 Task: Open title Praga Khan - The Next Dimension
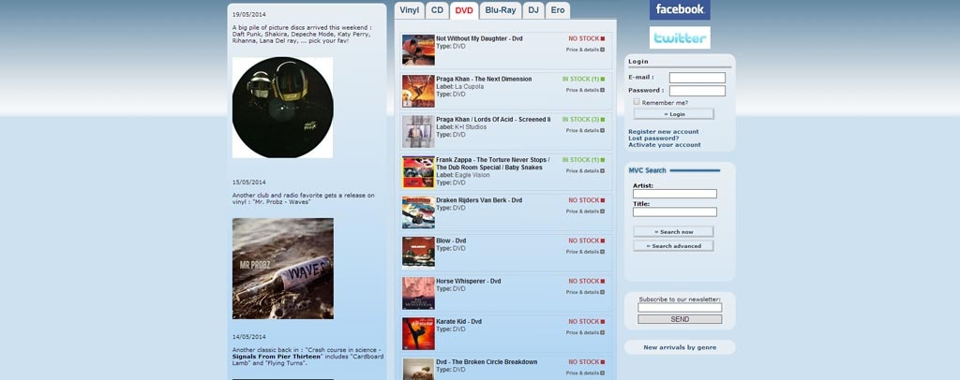pos(484,79)
